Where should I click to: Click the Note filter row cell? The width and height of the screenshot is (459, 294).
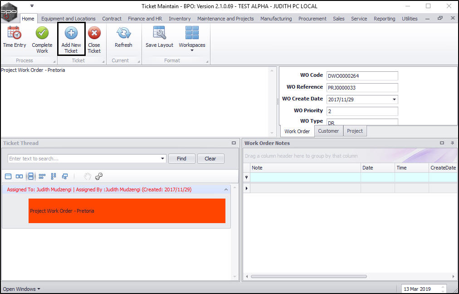point(306,177)
